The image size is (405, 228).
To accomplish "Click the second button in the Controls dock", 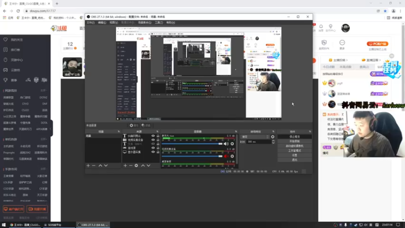I will click(x=295, y=141).
